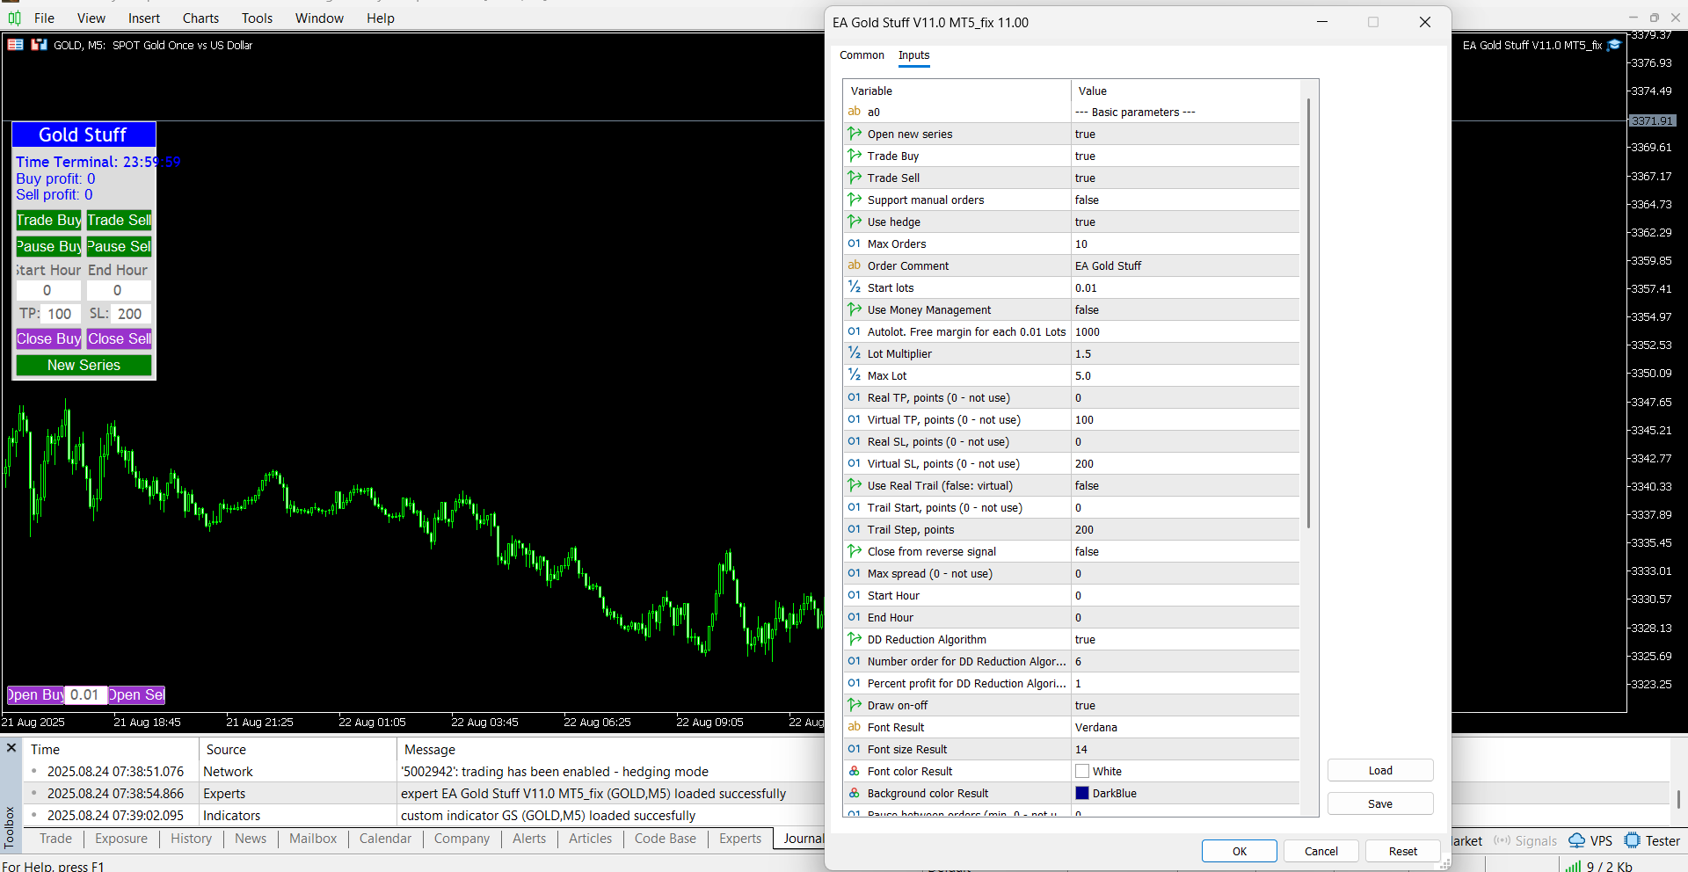Confirm the dialog with OK
The width and height of the screenshot is (1688, 872).
pyautogui.click(x=1240, y=851)
